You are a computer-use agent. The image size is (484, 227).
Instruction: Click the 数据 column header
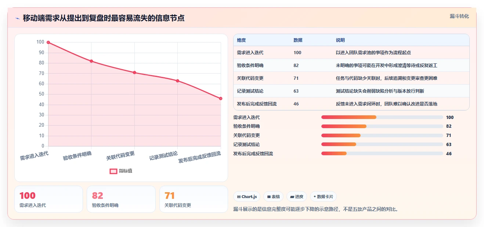pos(298,40)
